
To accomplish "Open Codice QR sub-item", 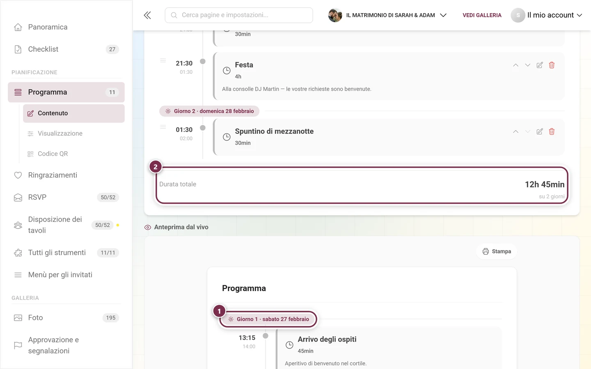I will point(74,154).
